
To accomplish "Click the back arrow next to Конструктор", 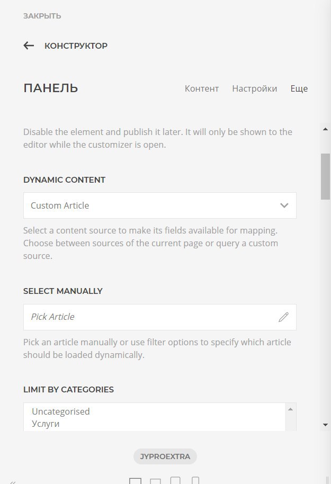I will [29, 46].
